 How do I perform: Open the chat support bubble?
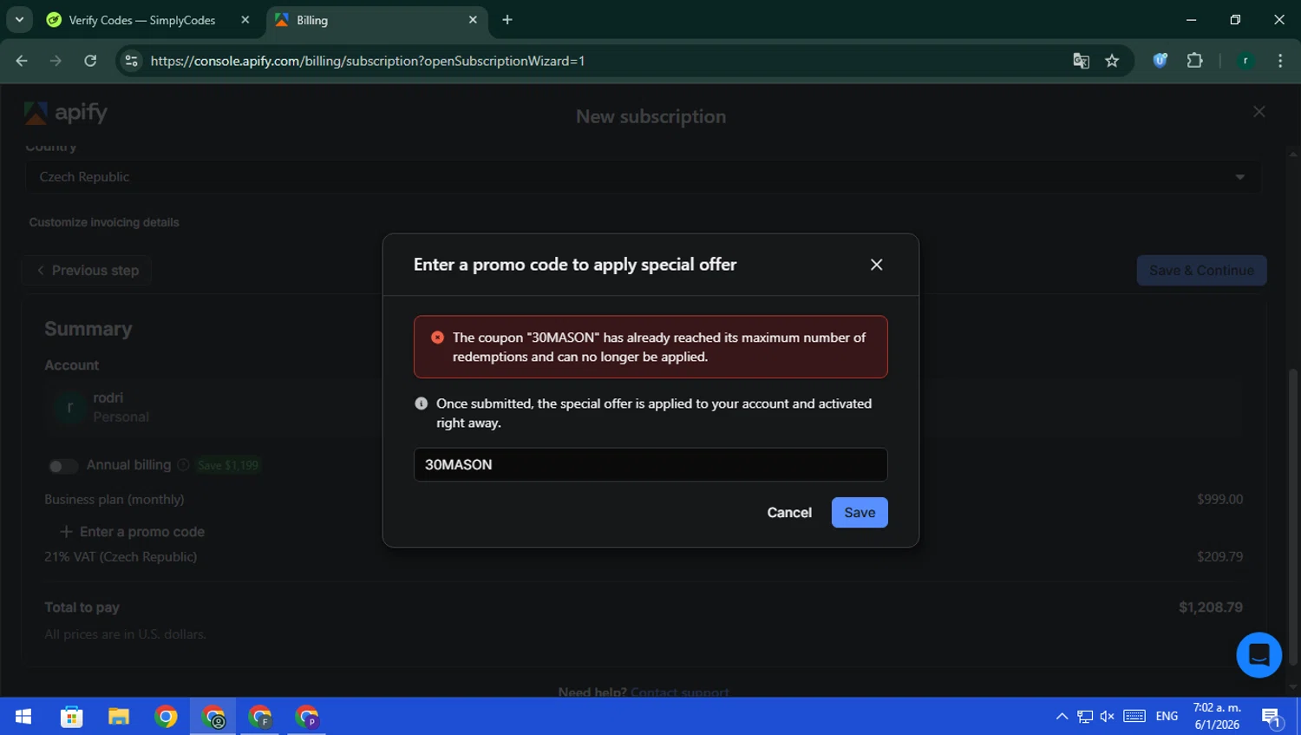(x=1259, y=654)
